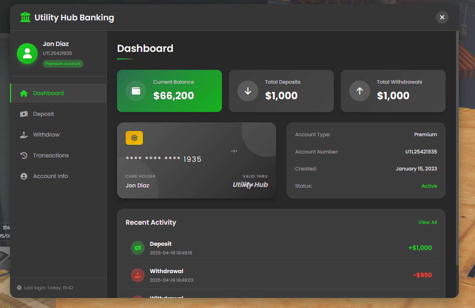Viewport: 475px width, 308px height.
Task: Click the green Deposit activity icon
Action: tap(138, 248)
